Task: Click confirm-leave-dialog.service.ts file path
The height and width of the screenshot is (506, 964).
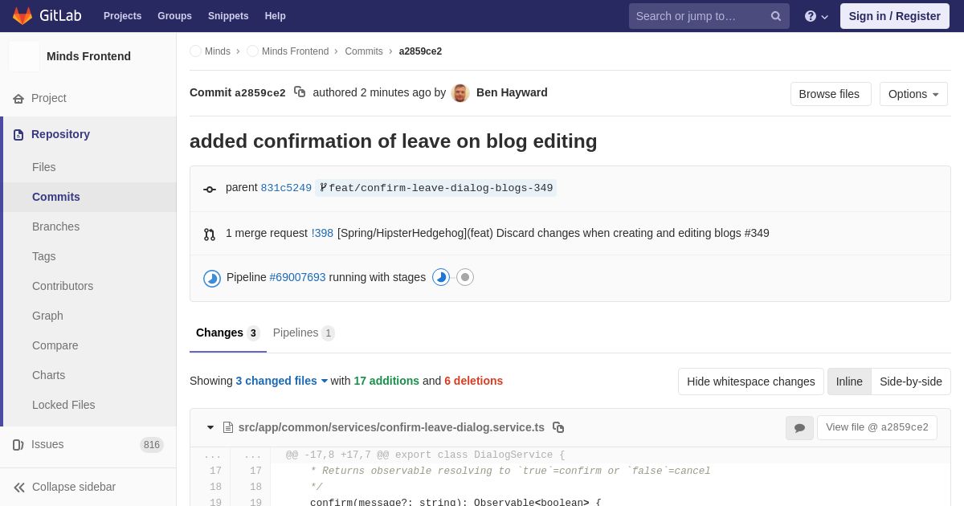Action: [x=391, y=427]
